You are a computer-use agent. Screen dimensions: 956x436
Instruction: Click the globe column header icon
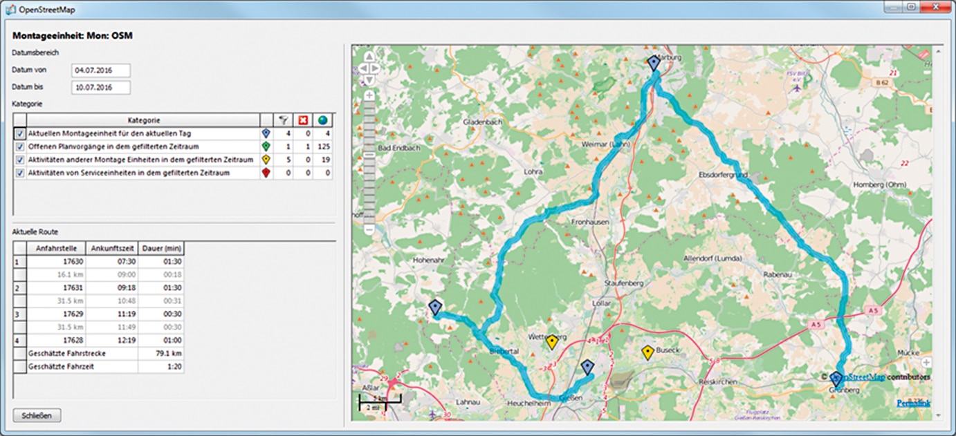322,120
